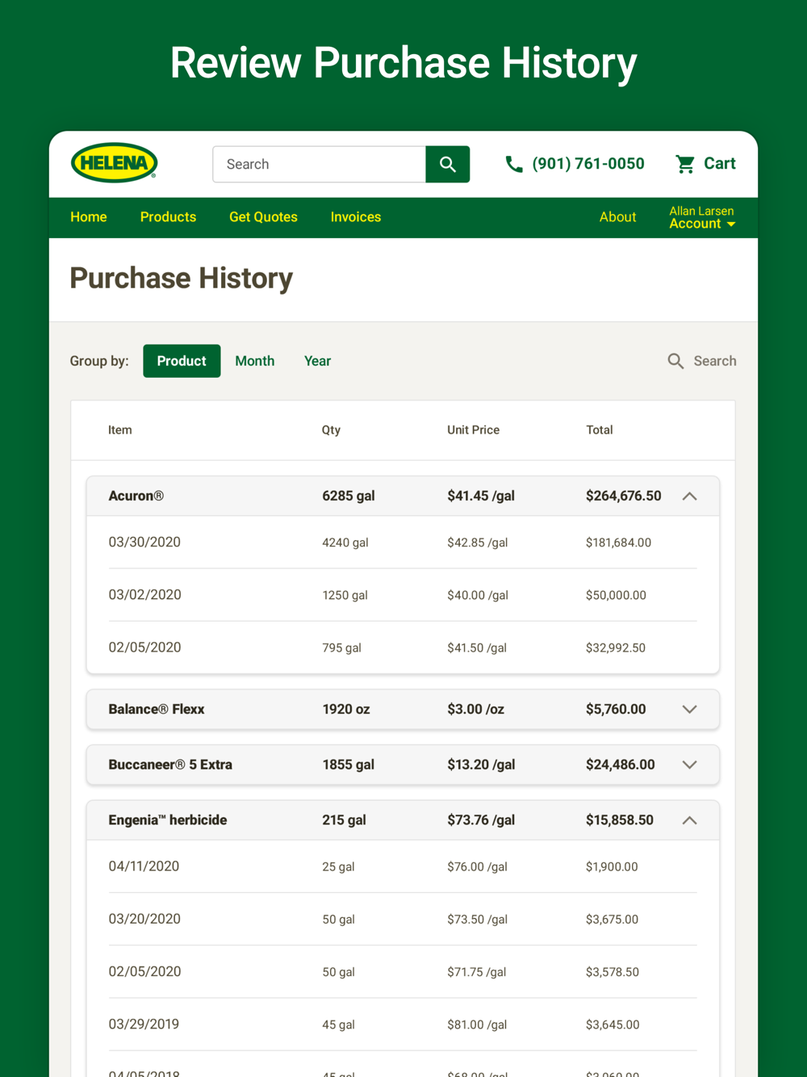
Task: Select the 03/29/2019 purchase date
Action: [x=144, y=1024]
